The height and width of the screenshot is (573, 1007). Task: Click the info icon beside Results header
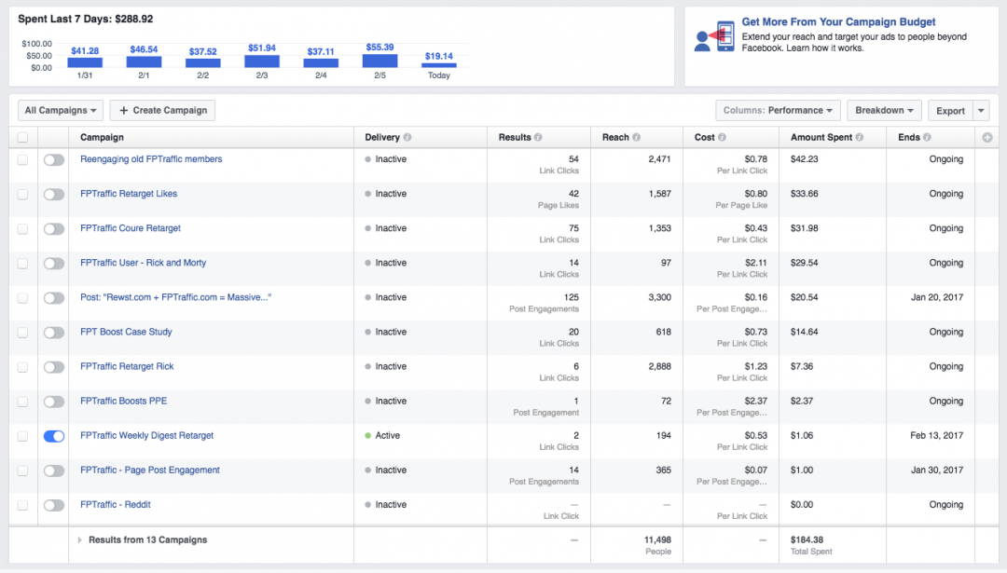539,138
